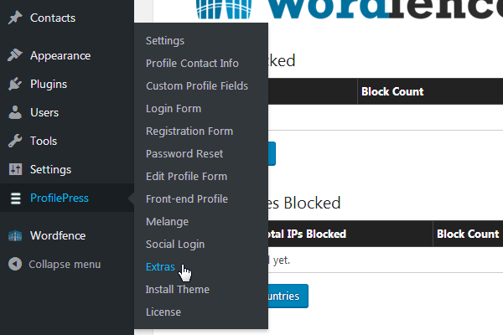
Task: Choose Registration Form in submenu
Action: pos(189,131)
